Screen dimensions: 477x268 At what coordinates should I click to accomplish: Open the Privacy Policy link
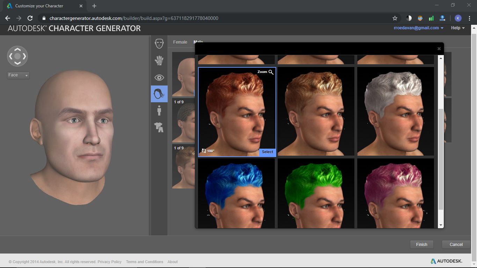click(x=110, y=262)
